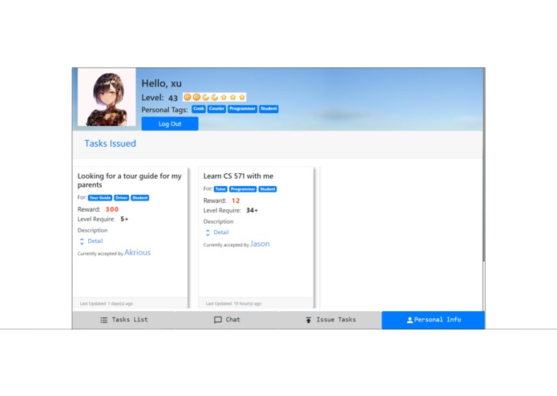Click the reward value 300
This screenshot has height=396, width=557.
112,209
